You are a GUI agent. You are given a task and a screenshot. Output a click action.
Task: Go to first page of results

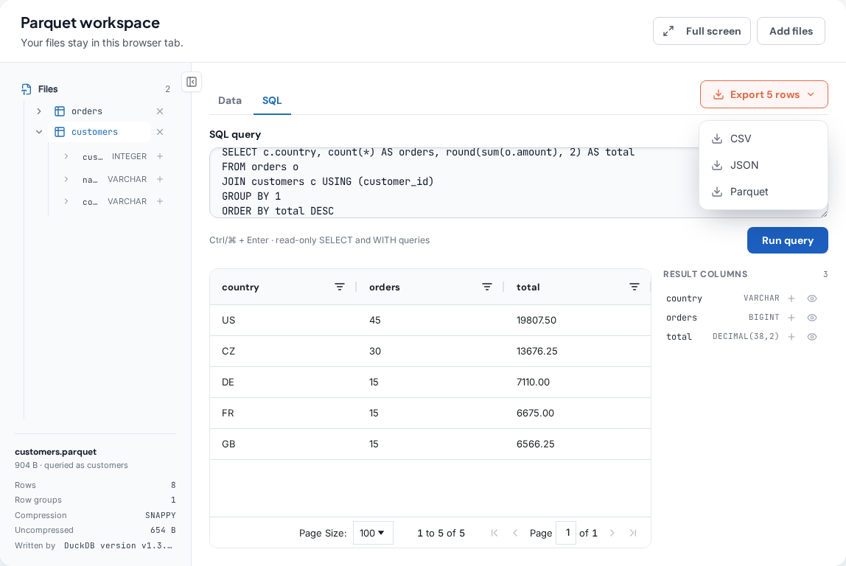(x=494, y=533)
